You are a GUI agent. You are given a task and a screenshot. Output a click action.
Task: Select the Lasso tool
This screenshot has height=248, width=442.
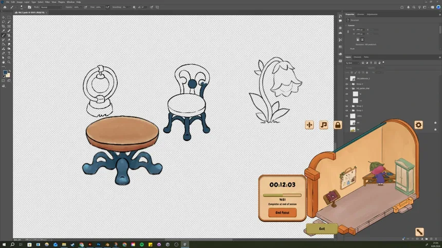pyautogui.click(x=4, y=22)
